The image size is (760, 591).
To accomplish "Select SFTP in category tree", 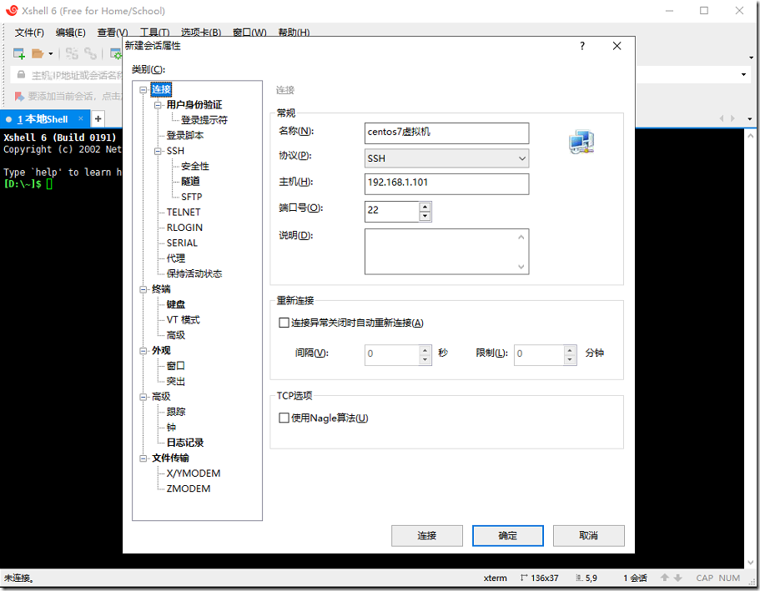I will coord(191,198).
